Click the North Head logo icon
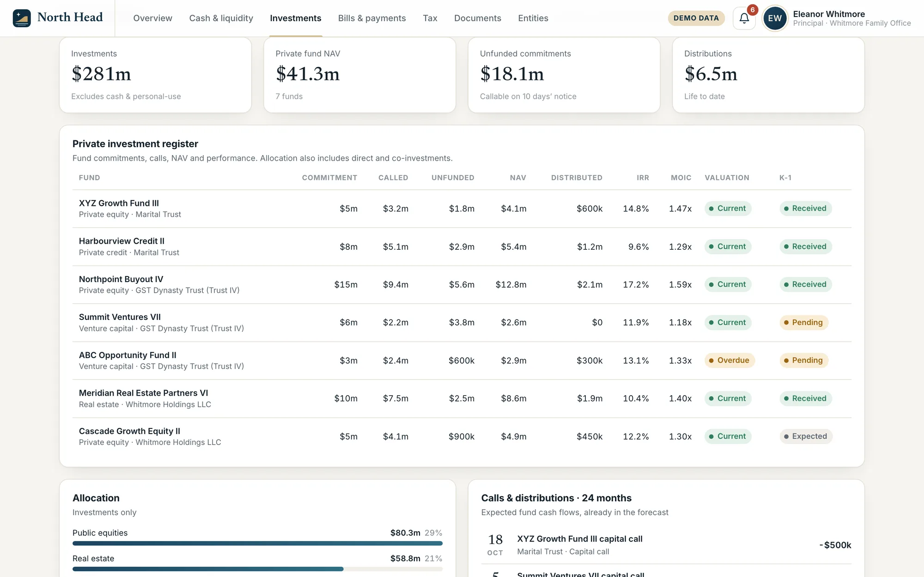924x577 pixels. pyautogui.click(x=22, y=18)
